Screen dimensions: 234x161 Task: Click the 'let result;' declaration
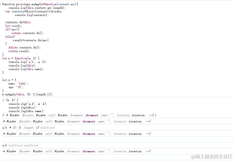point(14,26)
